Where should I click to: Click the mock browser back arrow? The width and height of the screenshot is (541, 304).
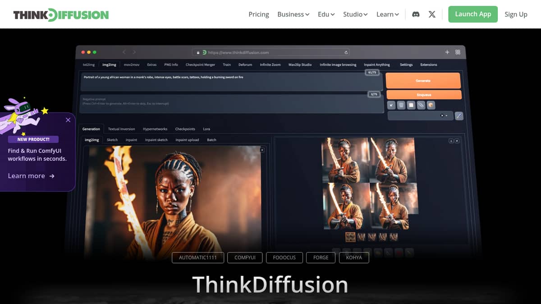click(x=124, y=52)
